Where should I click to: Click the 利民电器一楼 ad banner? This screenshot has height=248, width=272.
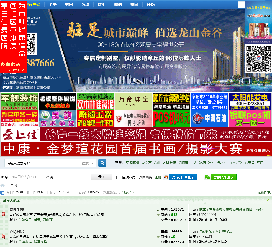[x=19, y=119]
